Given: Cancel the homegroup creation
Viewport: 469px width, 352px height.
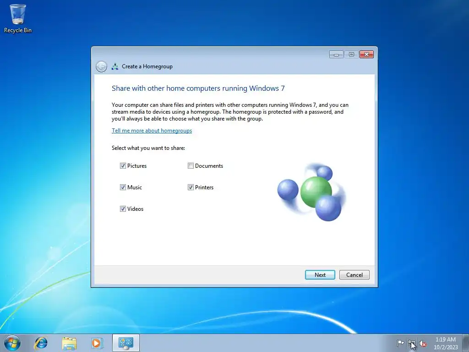Looking at the screenshot, I should [354, 275].
